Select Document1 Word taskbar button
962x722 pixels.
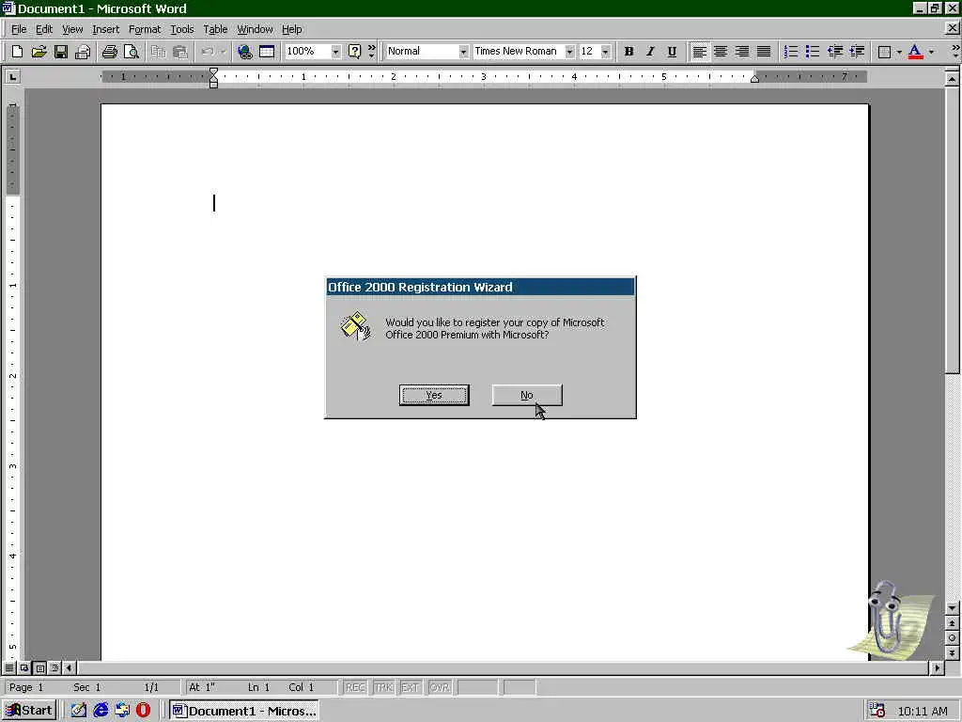244,711
